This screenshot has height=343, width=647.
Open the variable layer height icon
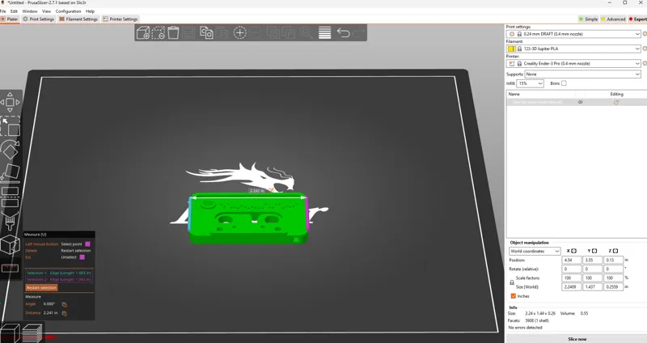point(325,32)
